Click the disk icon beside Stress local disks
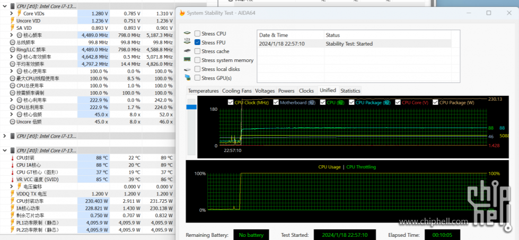Viewport: 519px width, 240px height. coord(187,69)
